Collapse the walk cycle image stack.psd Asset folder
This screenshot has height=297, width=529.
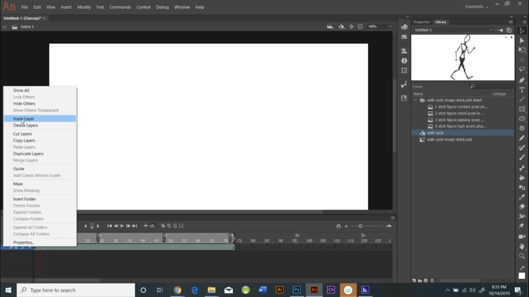click(415, 100)
